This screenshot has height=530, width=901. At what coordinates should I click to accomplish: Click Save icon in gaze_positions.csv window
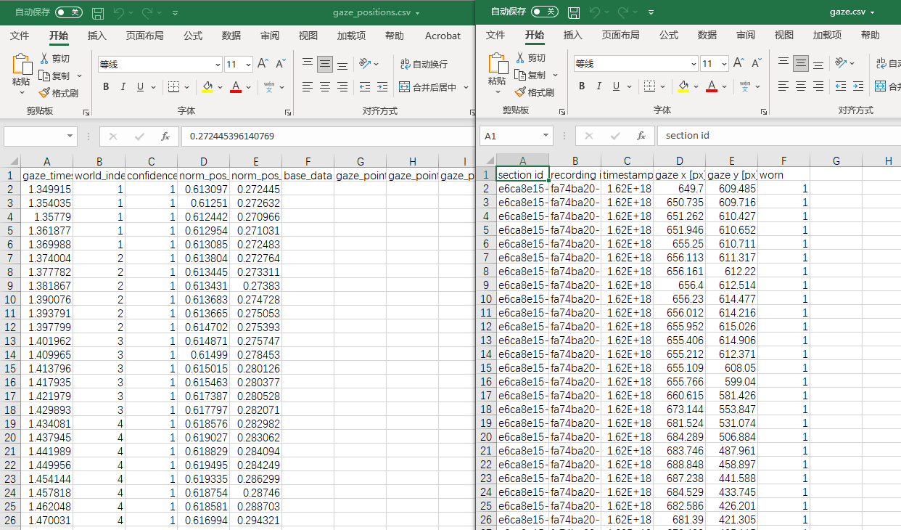pyautogui.click(x=98, y=12)
